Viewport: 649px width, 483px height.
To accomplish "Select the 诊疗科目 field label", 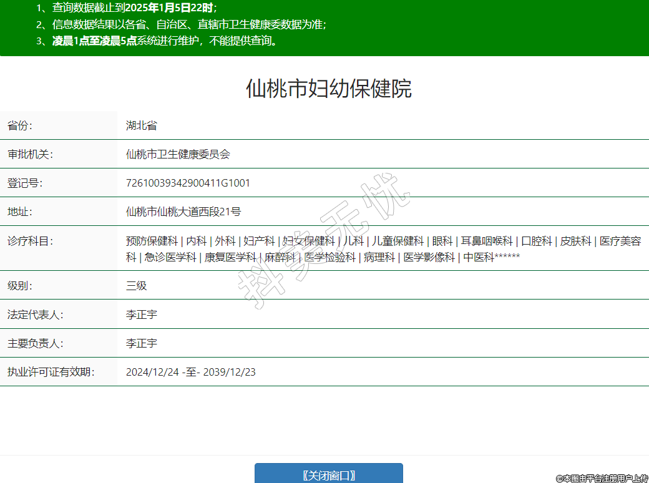I will [30, 241].
